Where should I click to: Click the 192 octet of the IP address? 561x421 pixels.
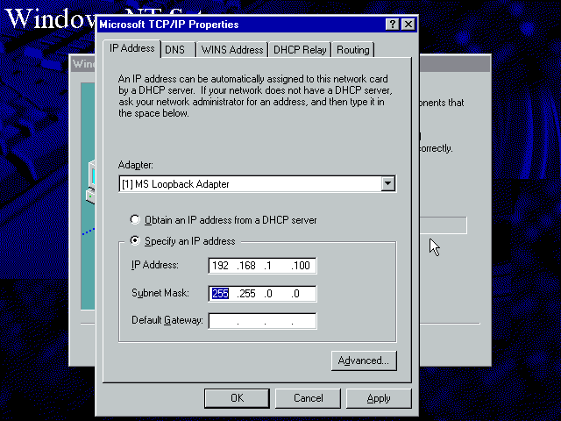click(220, 266)
